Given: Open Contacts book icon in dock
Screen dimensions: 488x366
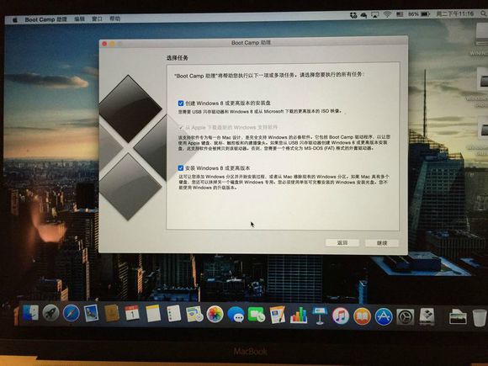Looking at the screenshot, I should point(111,313).
